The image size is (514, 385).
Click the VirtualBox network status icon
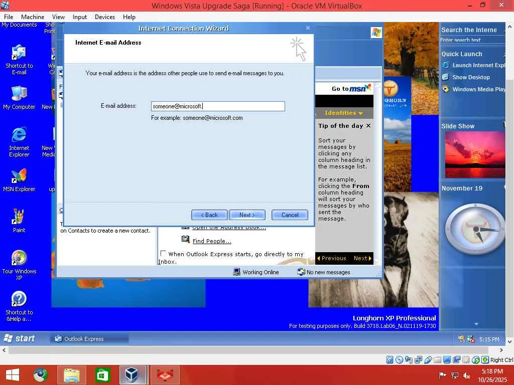tap(418, 360)
